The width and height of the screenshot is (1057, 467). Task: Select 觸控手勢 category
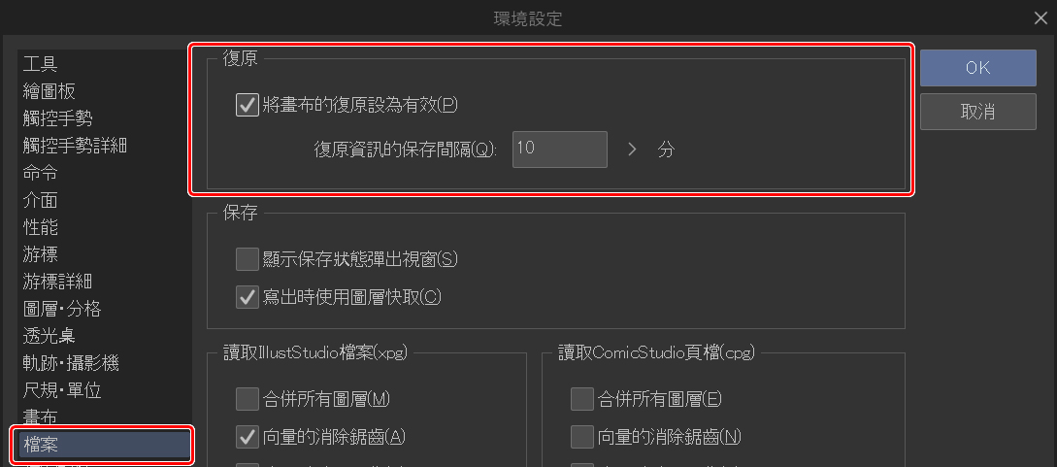click(58, 118)
